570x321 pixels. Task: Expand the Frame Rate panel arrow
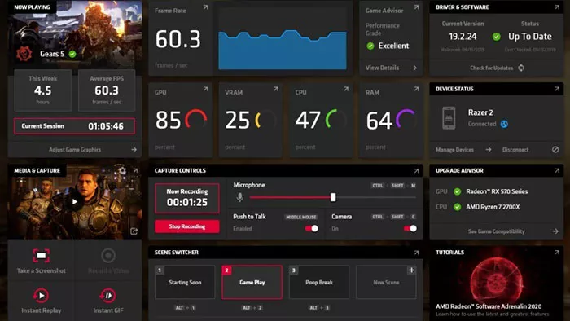205,7
